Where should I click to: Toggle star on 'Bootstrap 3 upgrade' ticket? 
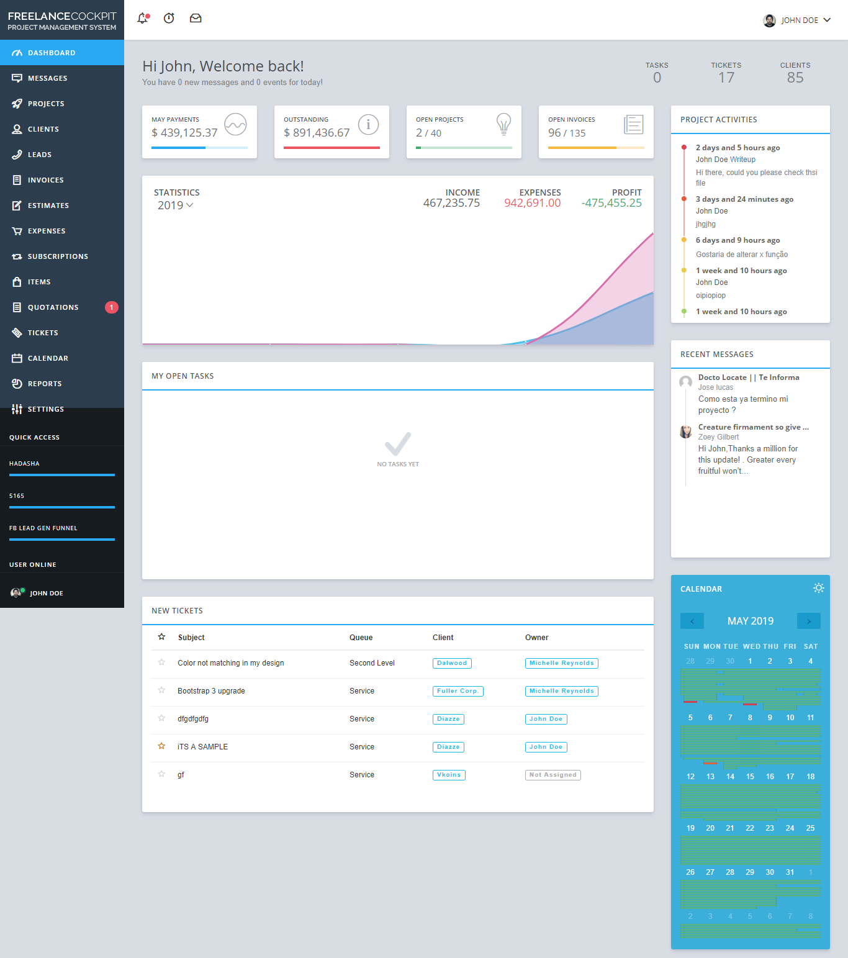click(161, 690)
